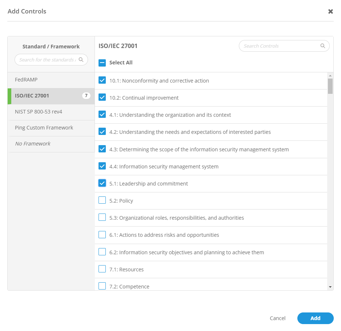Viewport: 341px width, 331px height.
Task: Deselect 4.1 Understanding the organization checkbox
Action: [102, 115]
